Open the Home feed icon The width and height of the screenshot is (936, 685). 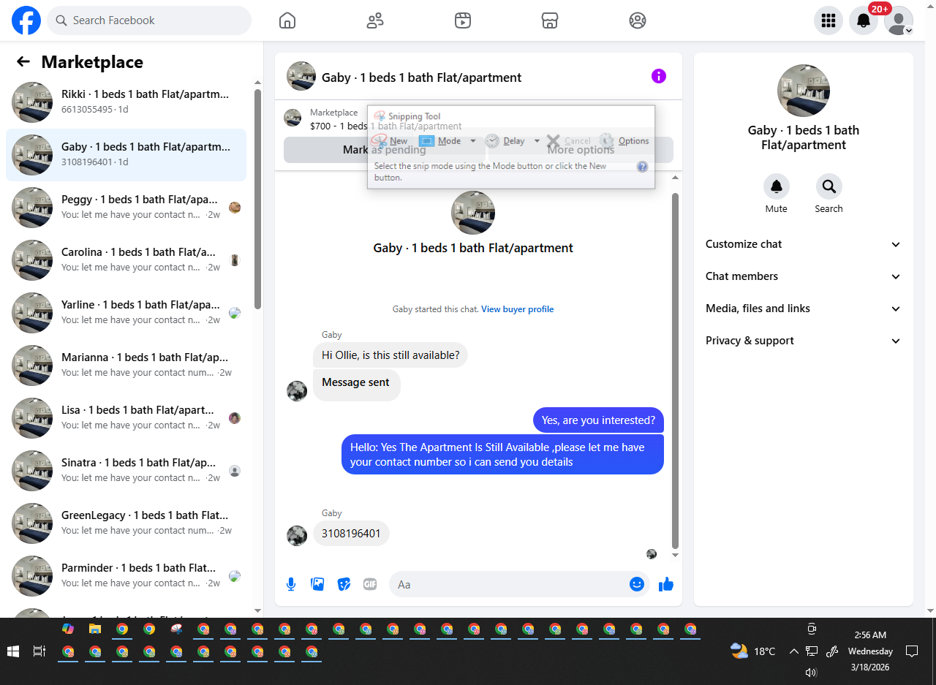pos(287,20)
